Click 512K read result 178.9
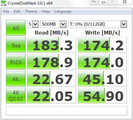The height and width of the screenshot is (120, 133). coord(51,62)
